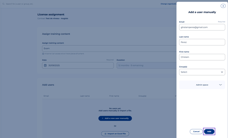The width and height of the screenshot is (228, 138).
Task: Open the Duration dropdown
Action: [146, 65]
